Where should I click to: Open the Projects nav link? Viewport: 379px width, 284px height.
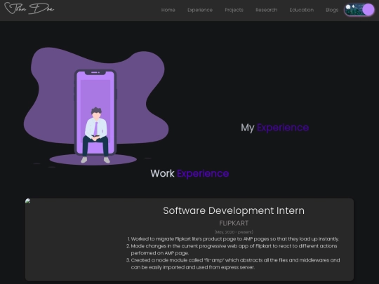pos(234,10)
